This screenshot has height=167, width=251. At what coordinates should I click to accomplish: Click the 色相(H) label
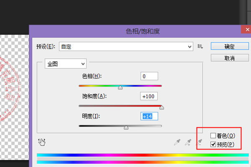(x=92, y=76)
